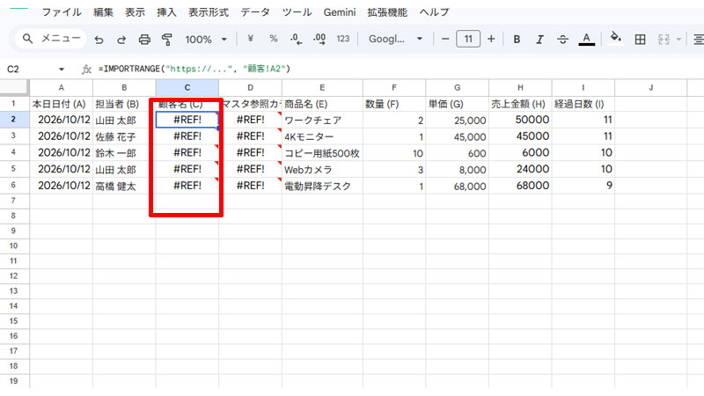The width and height of the screenshot is (704, 396).
Task: Select row 2 header
Action: (13, 120)
